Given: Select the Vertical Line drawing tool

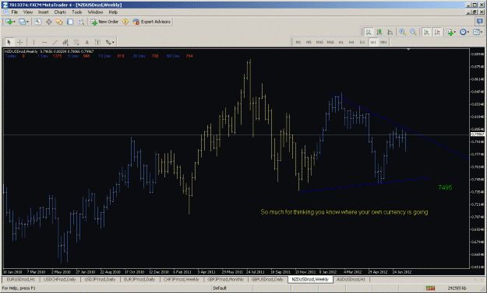Looking at the screenshot, I should [x=34, y=42].
